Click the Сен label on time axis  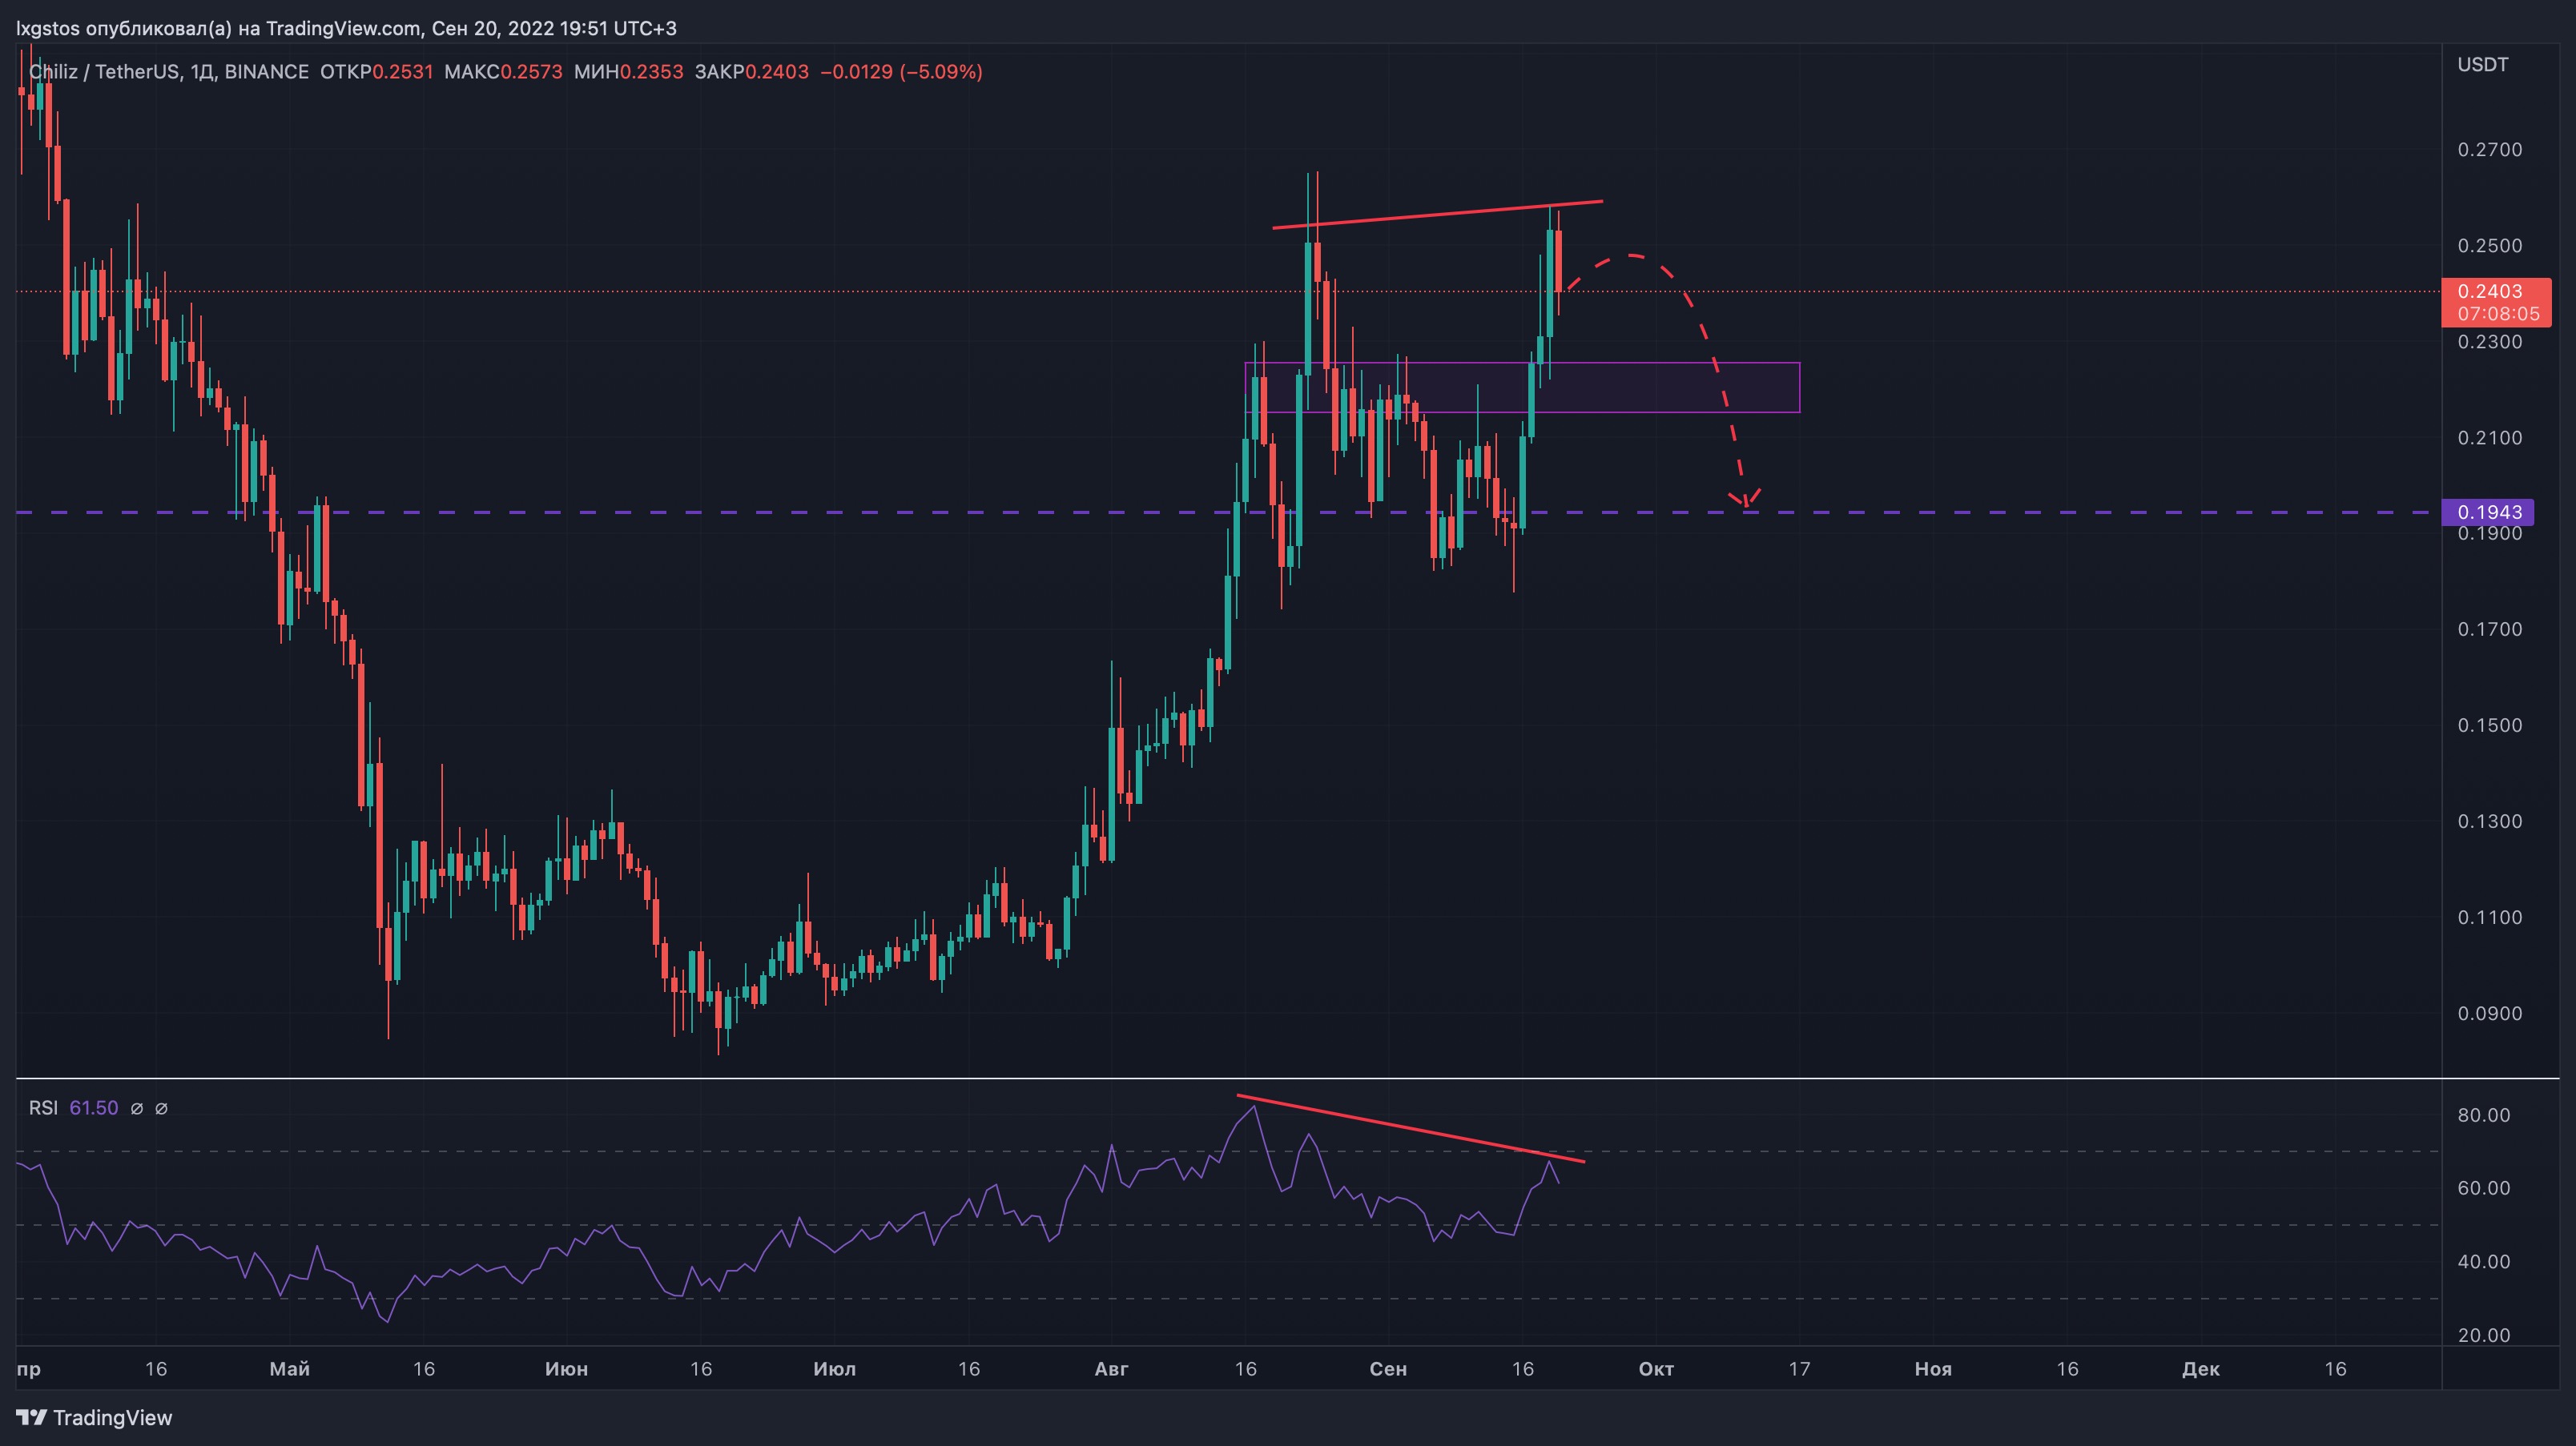point(1388,1369)
